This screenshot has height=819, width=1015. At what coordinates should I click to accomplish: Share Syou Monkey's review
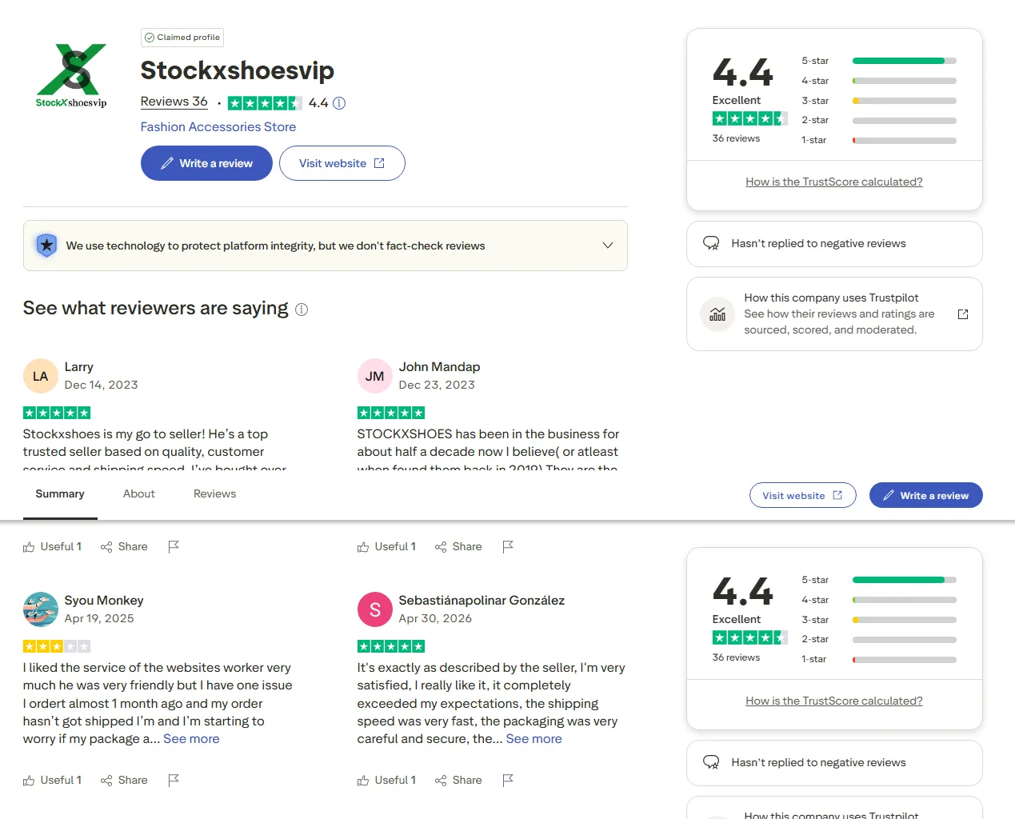(124, 781)
